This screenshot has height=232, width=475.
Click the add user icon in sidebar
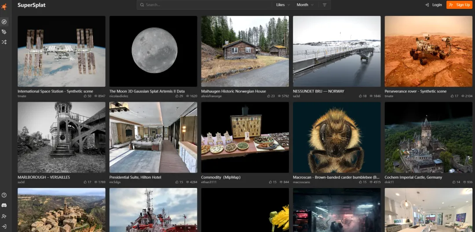click(x=4, y=216)
